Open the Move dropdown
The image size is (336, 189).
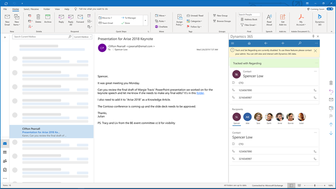(160, 15)
